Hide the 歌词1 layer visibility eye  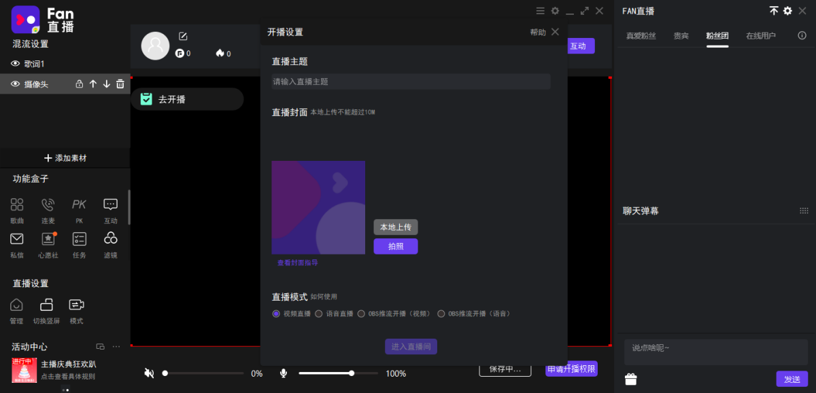(16, 63)
